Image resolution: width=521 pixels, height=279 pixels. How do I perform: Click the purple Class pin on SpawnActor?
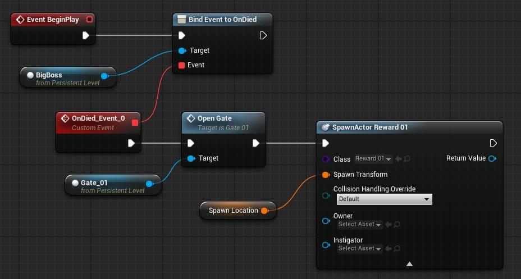326,159
